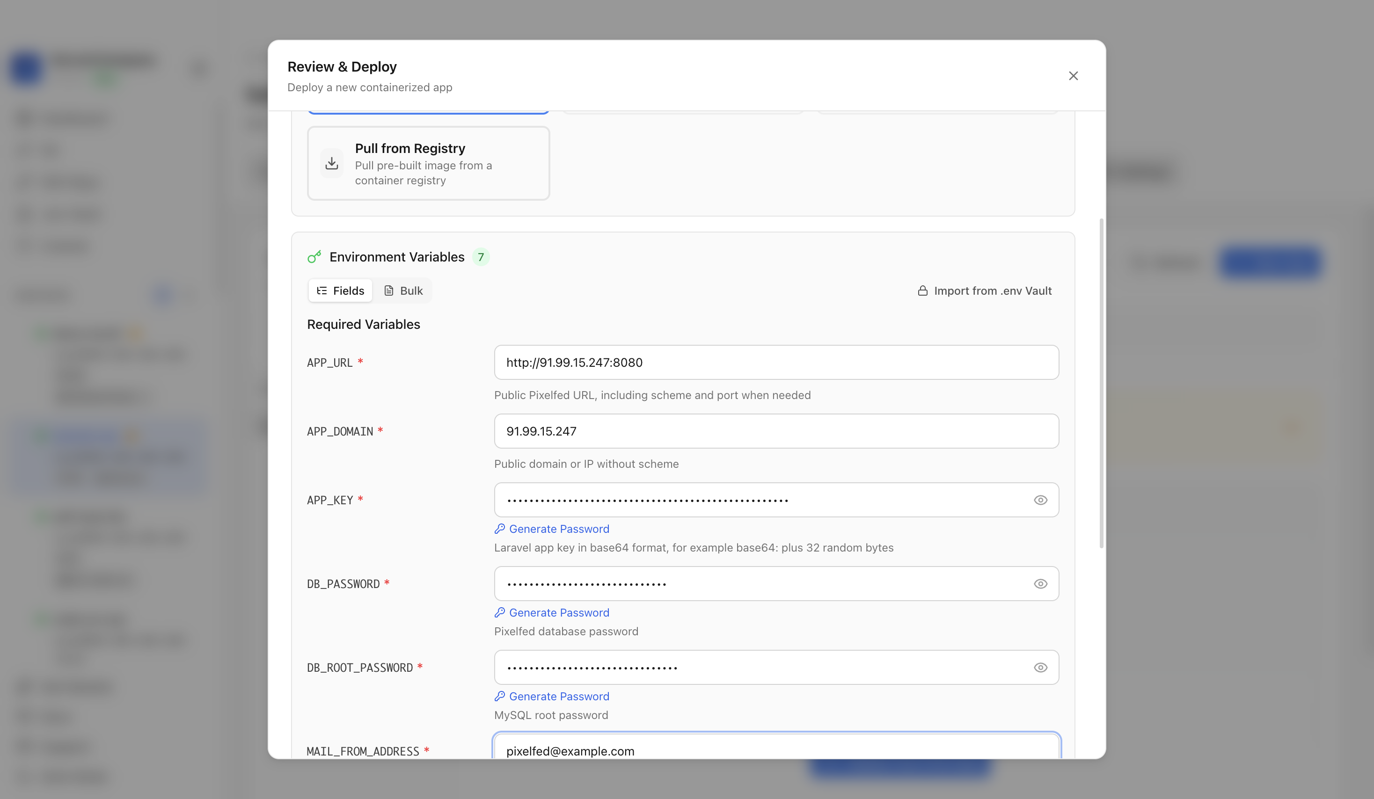
Task: Focus the DB_ROOT_PASSWORD field
Action: (x=776, y=668)
